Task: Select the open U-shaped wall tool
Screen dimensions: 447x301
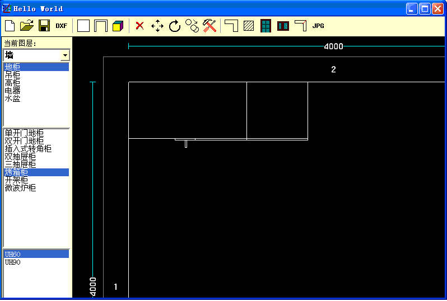Action: 101,26
